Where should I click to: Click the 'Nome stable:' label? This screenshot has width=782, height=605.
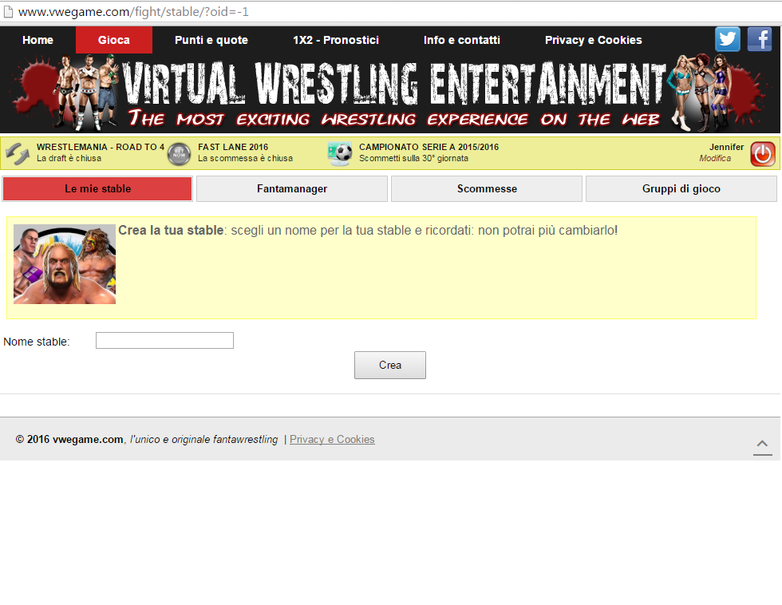coord(37,342)
